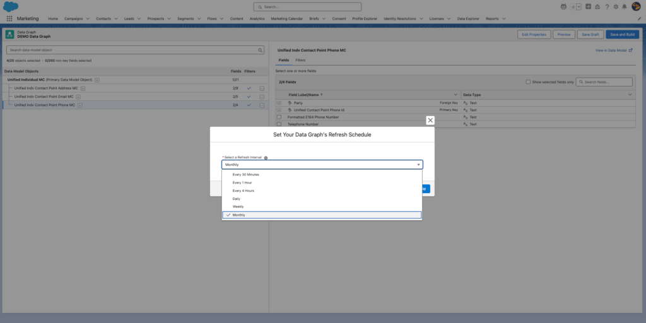Switch to the Filters tab

point(300,60)
